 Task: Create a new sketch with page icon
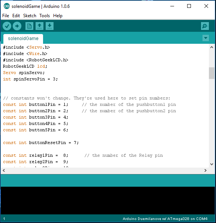[29, 26]
